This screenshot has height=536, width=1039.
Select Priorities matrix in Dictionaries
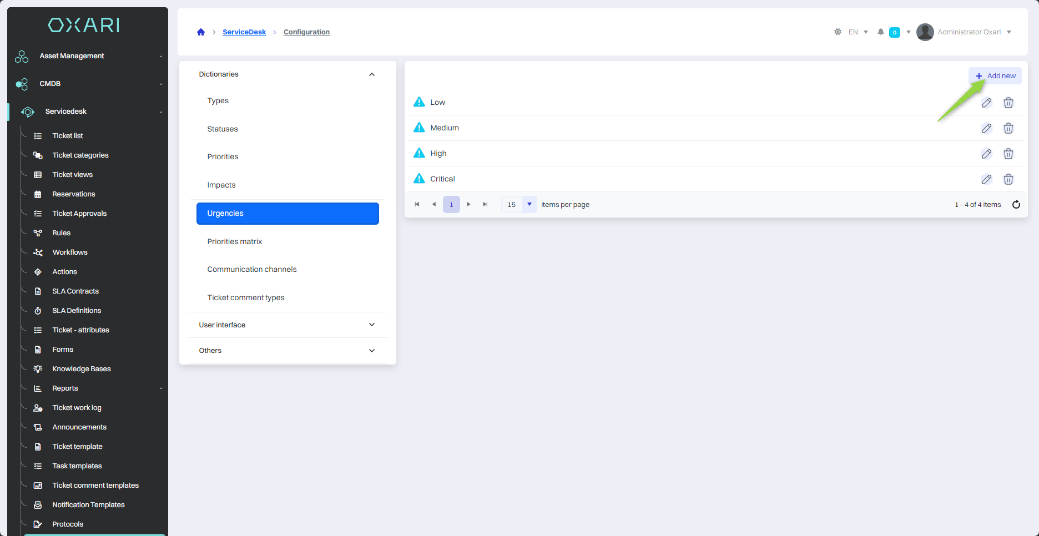pos(235,242)
